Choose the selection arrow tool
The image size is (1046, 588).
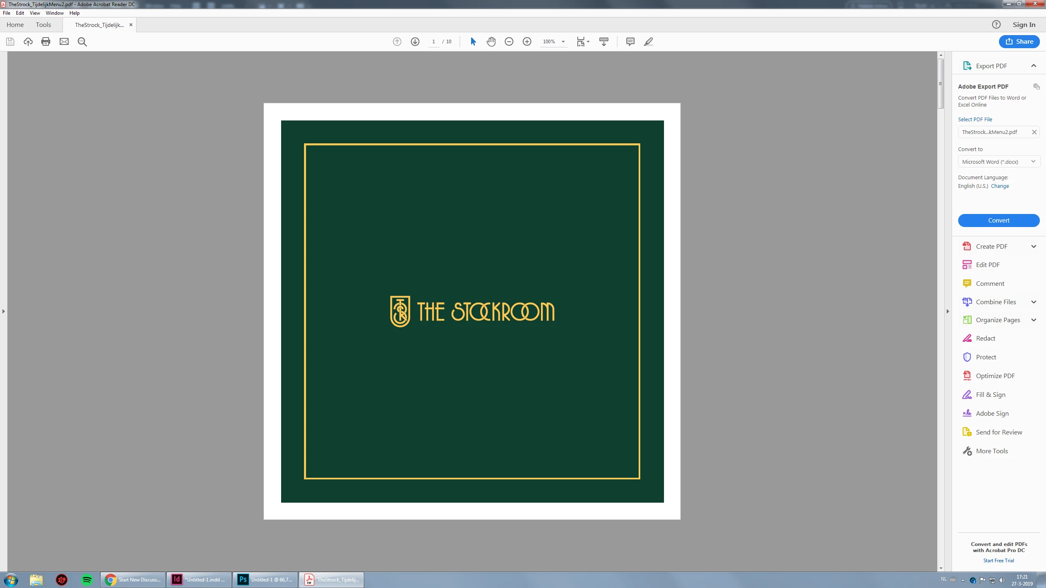(x=473, y=42)
